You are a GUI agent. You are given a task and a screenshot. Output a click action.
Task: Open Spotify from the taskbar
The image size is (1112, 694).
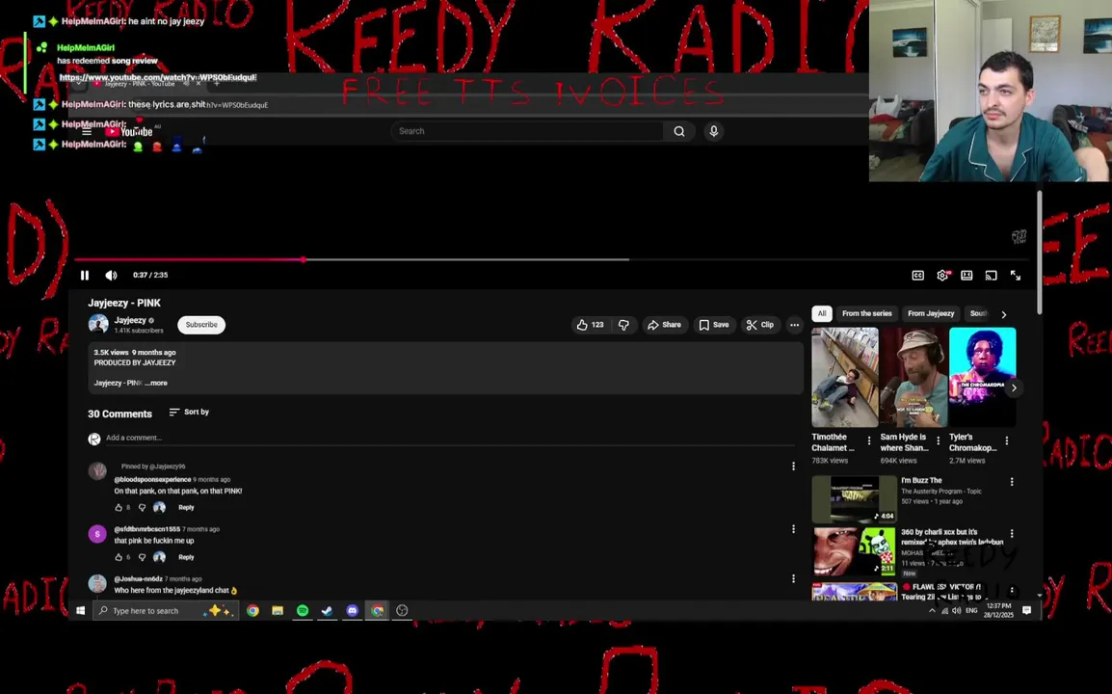[303, 611]
